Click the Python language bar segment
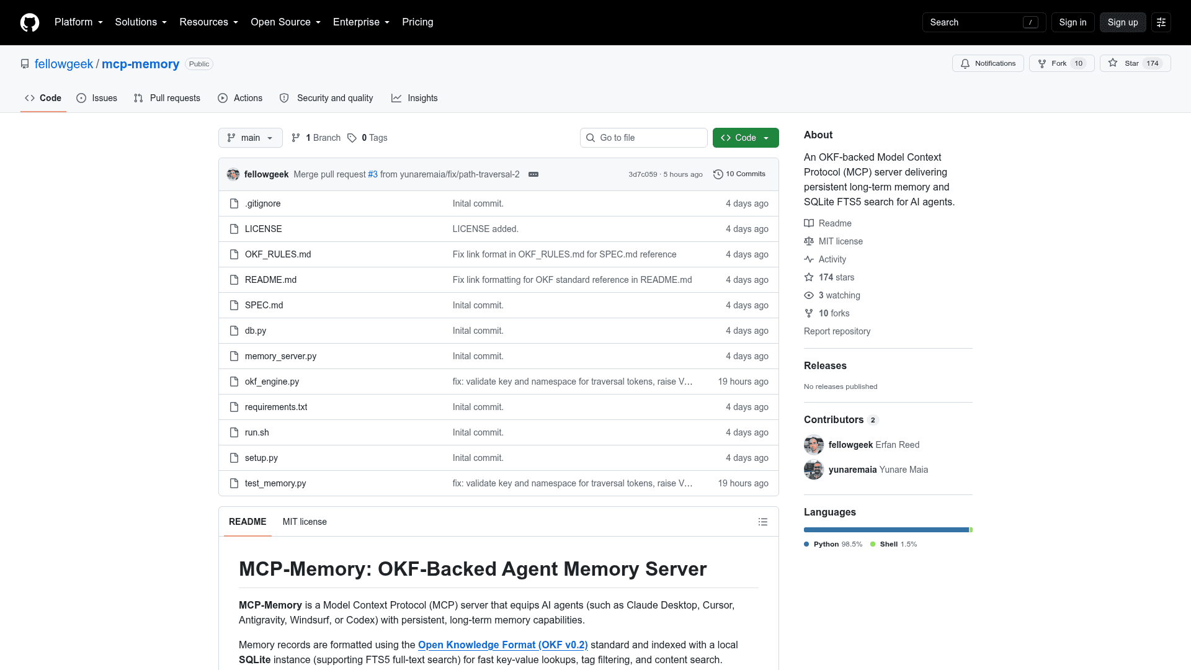 tap(886, 530)
